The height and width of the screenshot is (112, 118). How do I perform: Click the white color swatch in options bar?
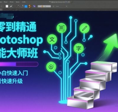coord(7,6)
